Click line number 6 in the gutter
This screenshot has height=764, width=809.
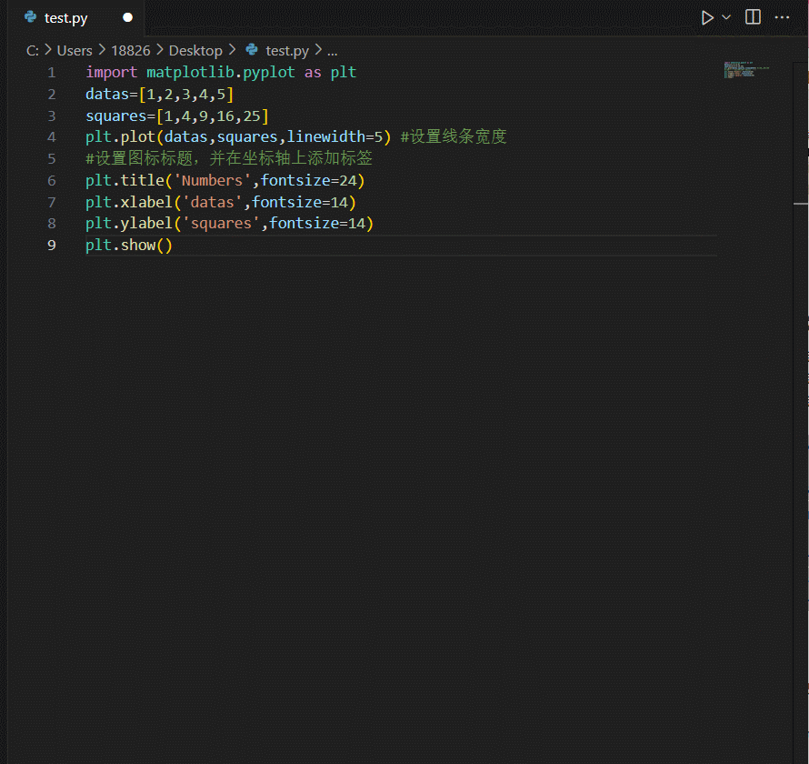pyautogui.click(x=51, y=180)
